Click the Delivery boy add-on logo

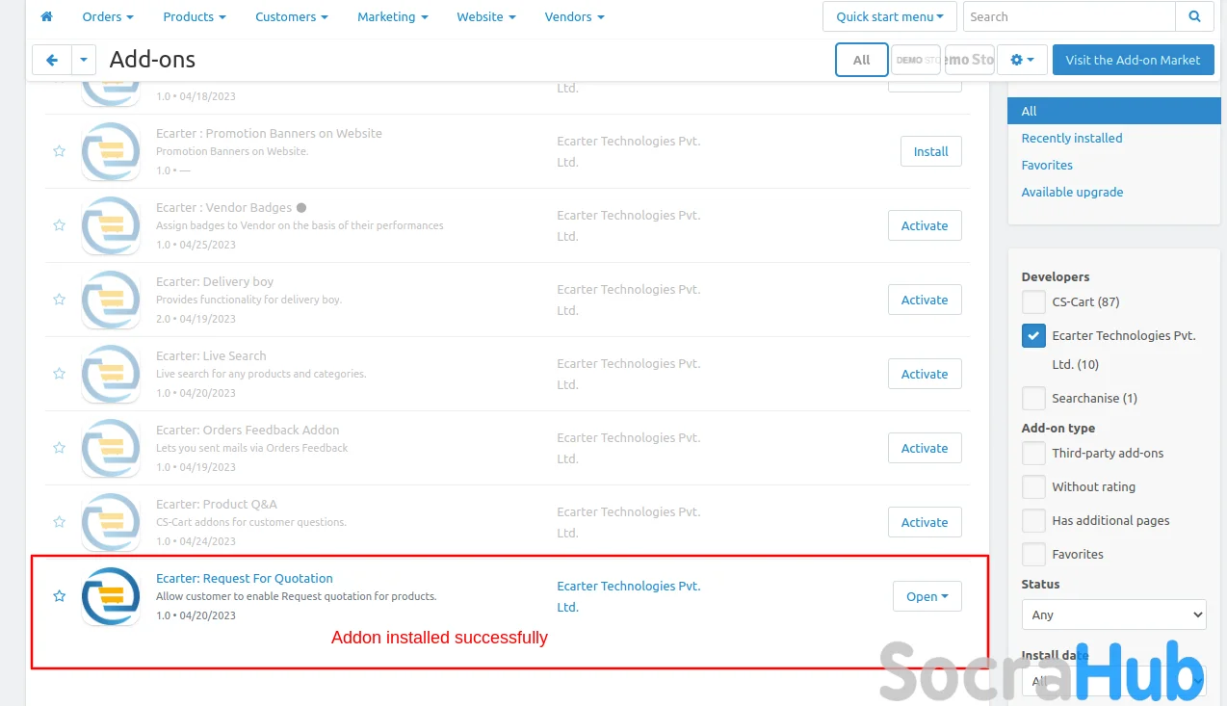(x=111, y=300)
